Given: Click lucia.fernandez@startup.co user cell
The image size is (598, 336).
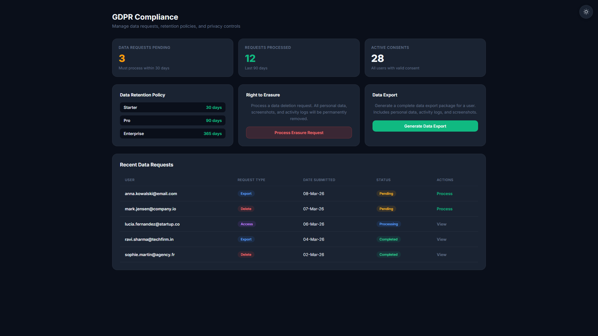Looking at the screenshot, I should (152, 224).
